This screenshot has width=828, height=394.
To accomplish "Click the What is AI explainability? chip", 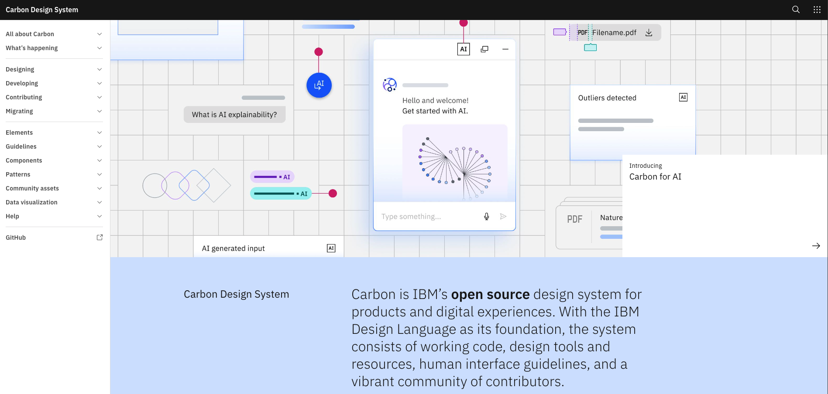I will pyautogui.click(x=234, y=115).
